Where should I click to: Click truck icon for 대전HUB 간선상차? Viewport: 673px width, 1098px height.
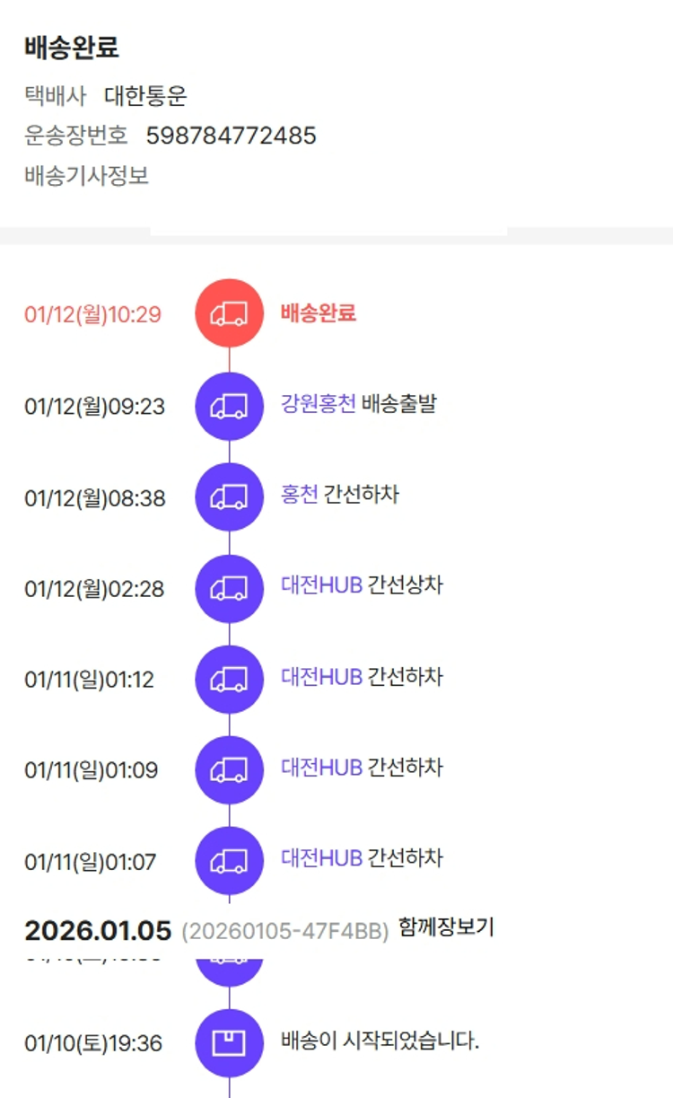pyautogui.click(x=229, y=588)
